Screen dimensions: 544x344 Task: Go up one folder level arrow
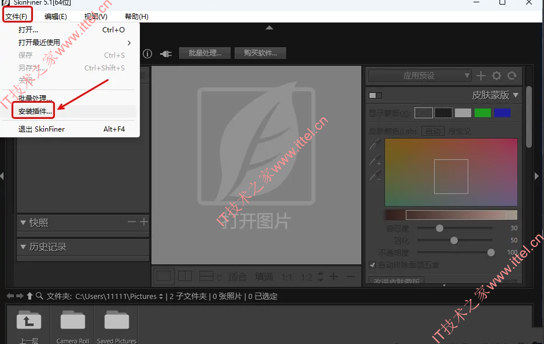pyautogui.click(x=29, y=296)
